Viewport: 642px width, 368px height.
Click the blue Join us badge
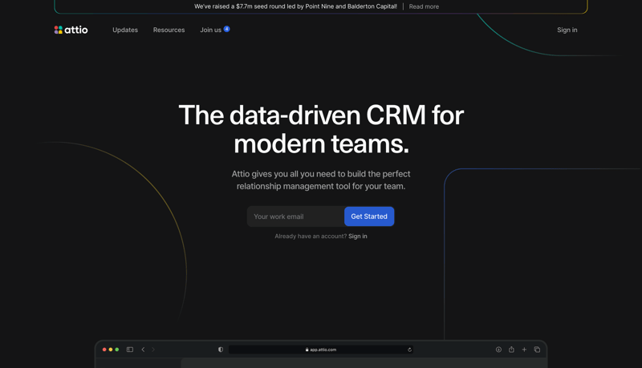(226, 29)
